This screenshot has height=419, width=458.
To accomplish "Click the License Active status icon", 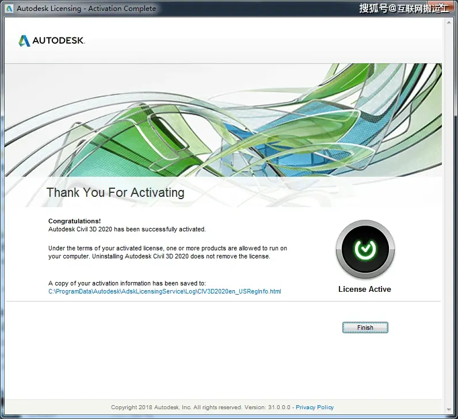I will pyautogui.click(x=365, y=249).
